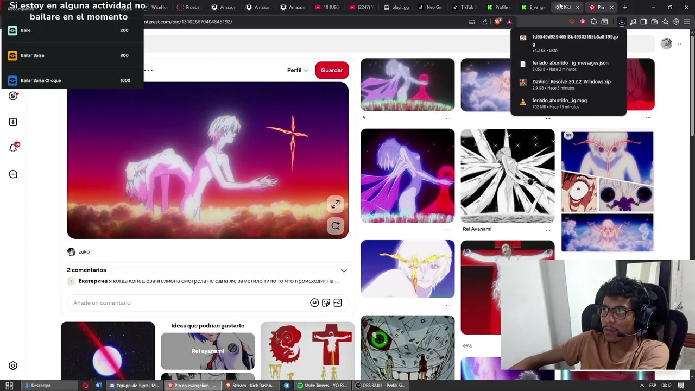
Task: Open options dots under pin captioned v
Action: coord(448,117)
